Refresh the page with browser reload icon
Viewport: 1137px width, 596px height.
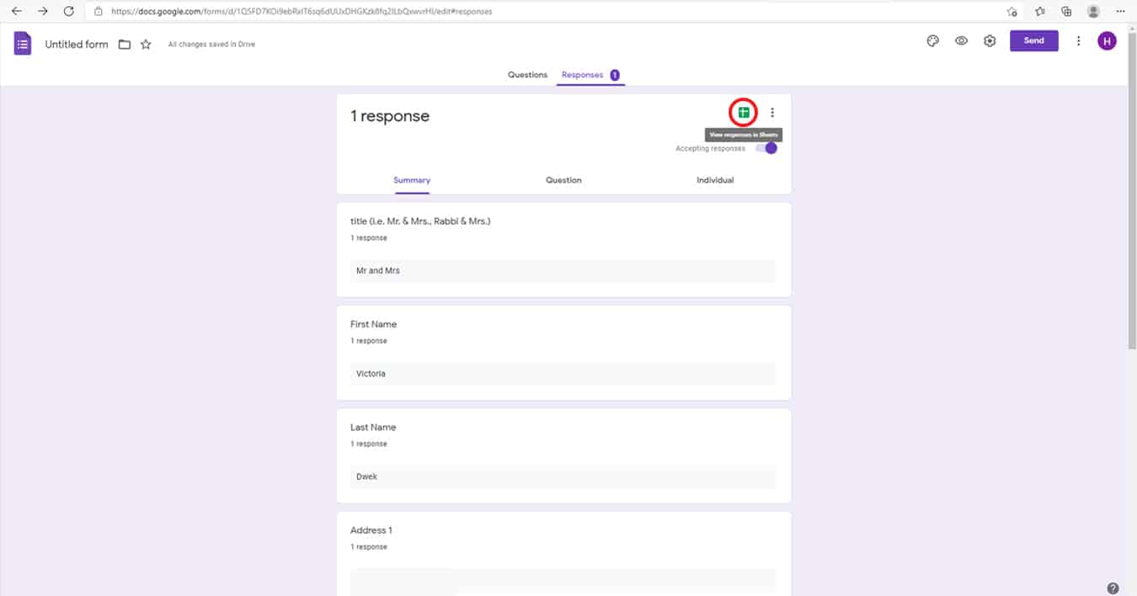pos(69,12)
